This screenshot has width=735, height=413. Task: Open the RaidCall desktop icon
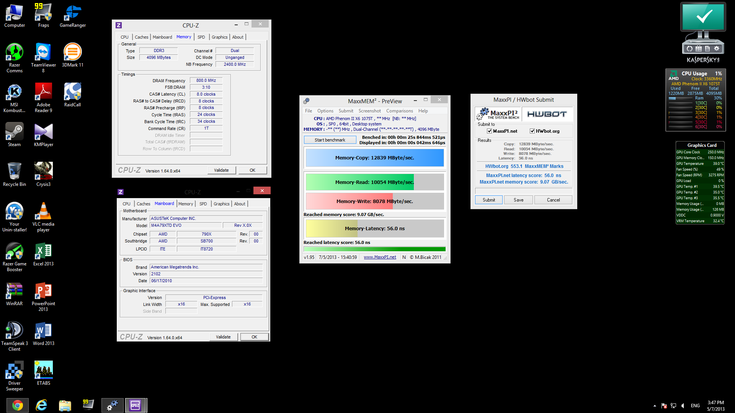point(72,95)
